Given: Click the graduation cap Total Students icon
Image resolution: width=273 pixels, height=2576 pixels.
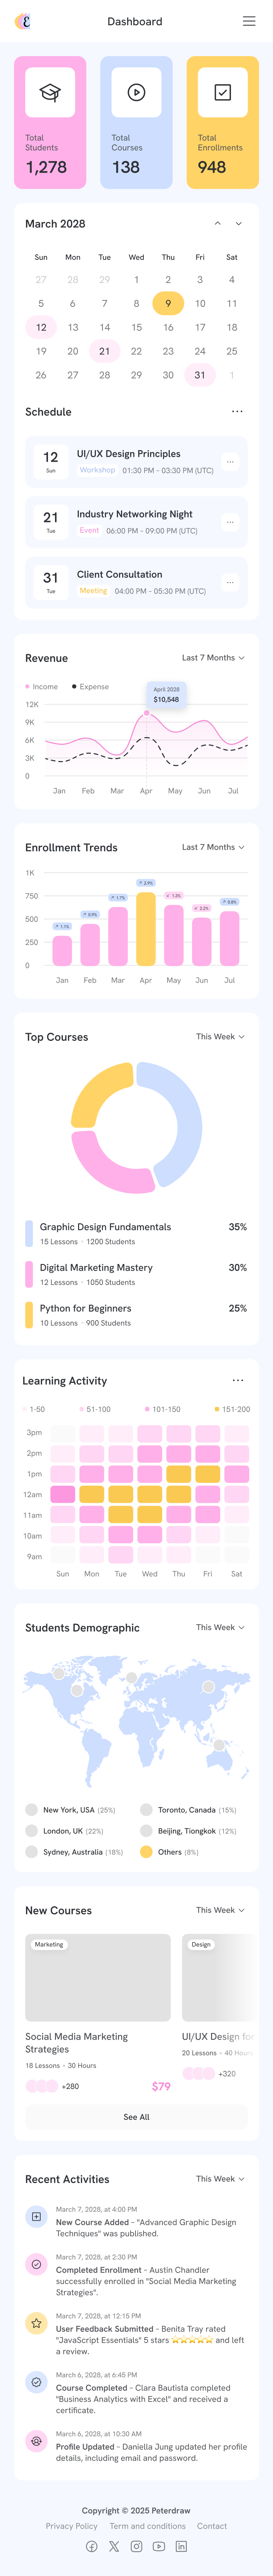Looking at the screenshot, I should pyautogui.click(x=50, y=93).
